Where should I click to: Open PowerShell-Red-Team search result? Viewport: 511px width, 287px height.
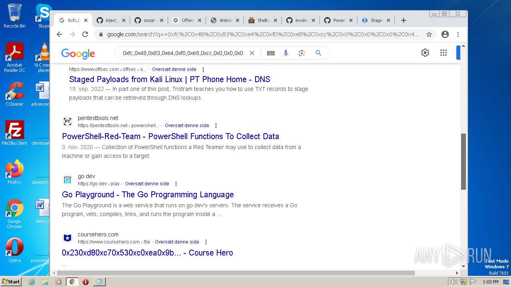tap(170, 136)
